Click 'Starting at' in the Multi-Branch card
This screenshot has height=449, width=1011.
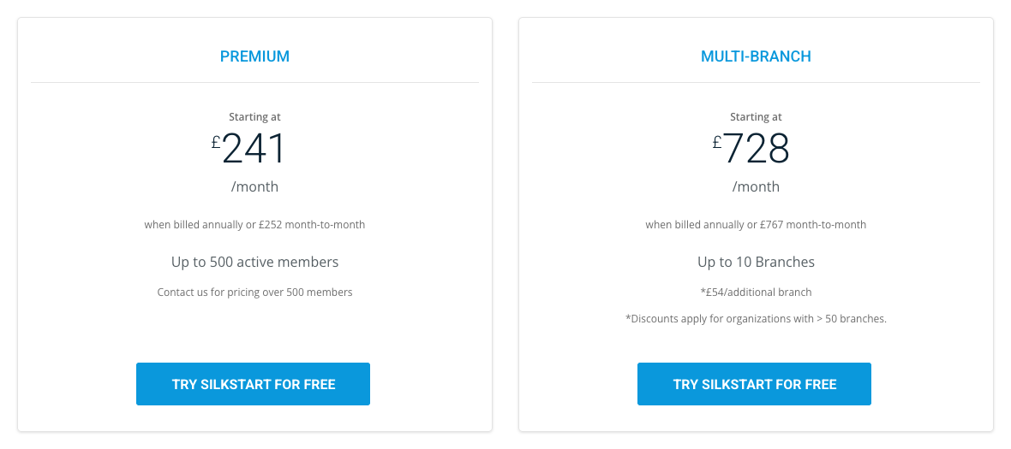756,117
